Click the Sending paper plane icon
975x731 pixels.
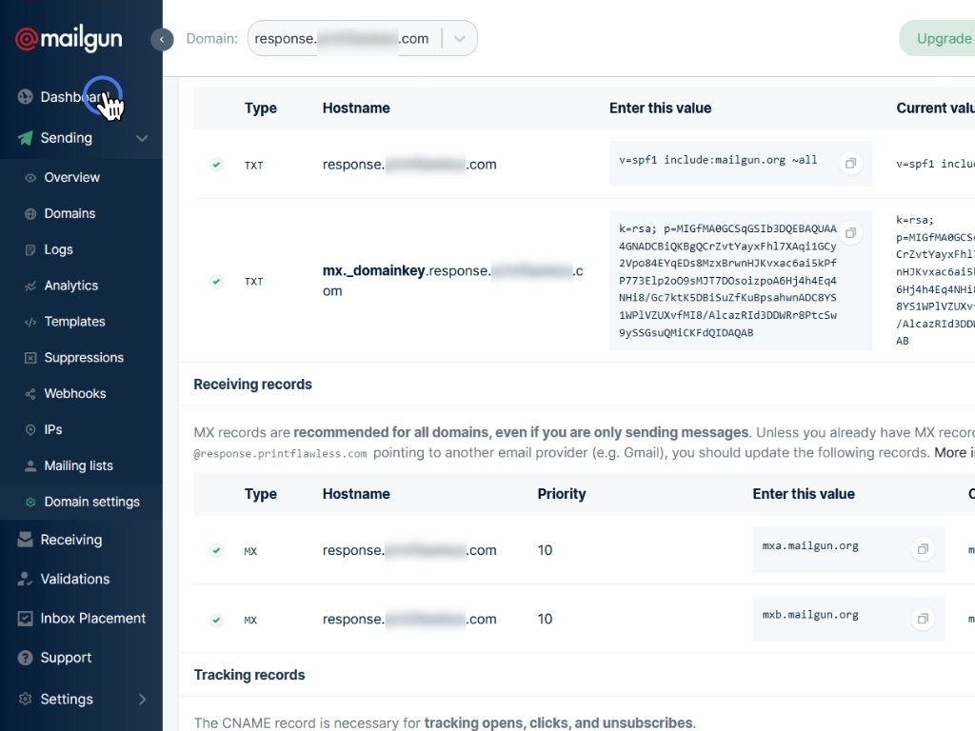[x=25, y=138]
